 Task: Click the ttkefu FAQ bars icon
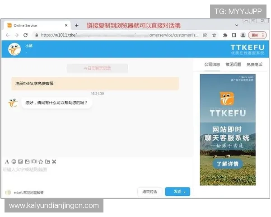click(x=8, y=192)
